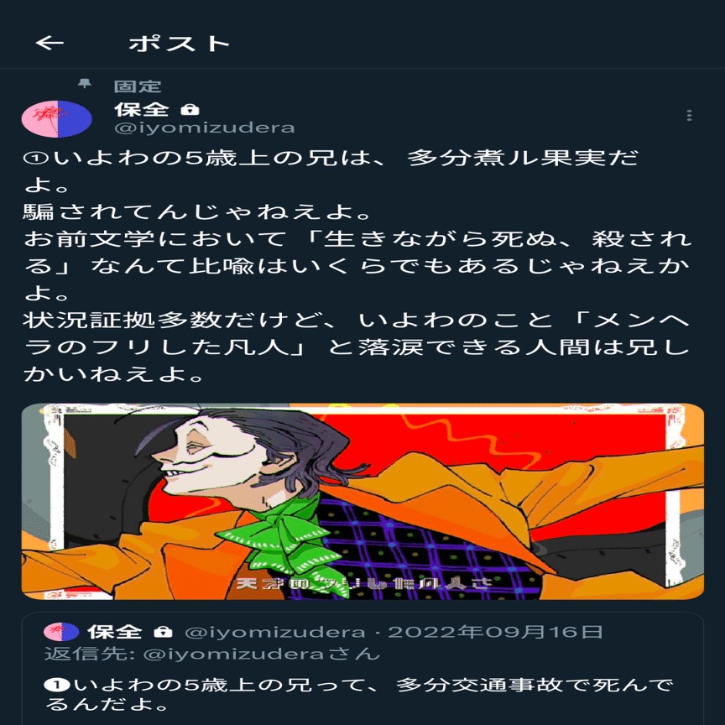Image resolution: width=725 pixels, height=725 pixels.
Task: Open the @iyomizudera handle under 保全
Action: pos(205,128)
